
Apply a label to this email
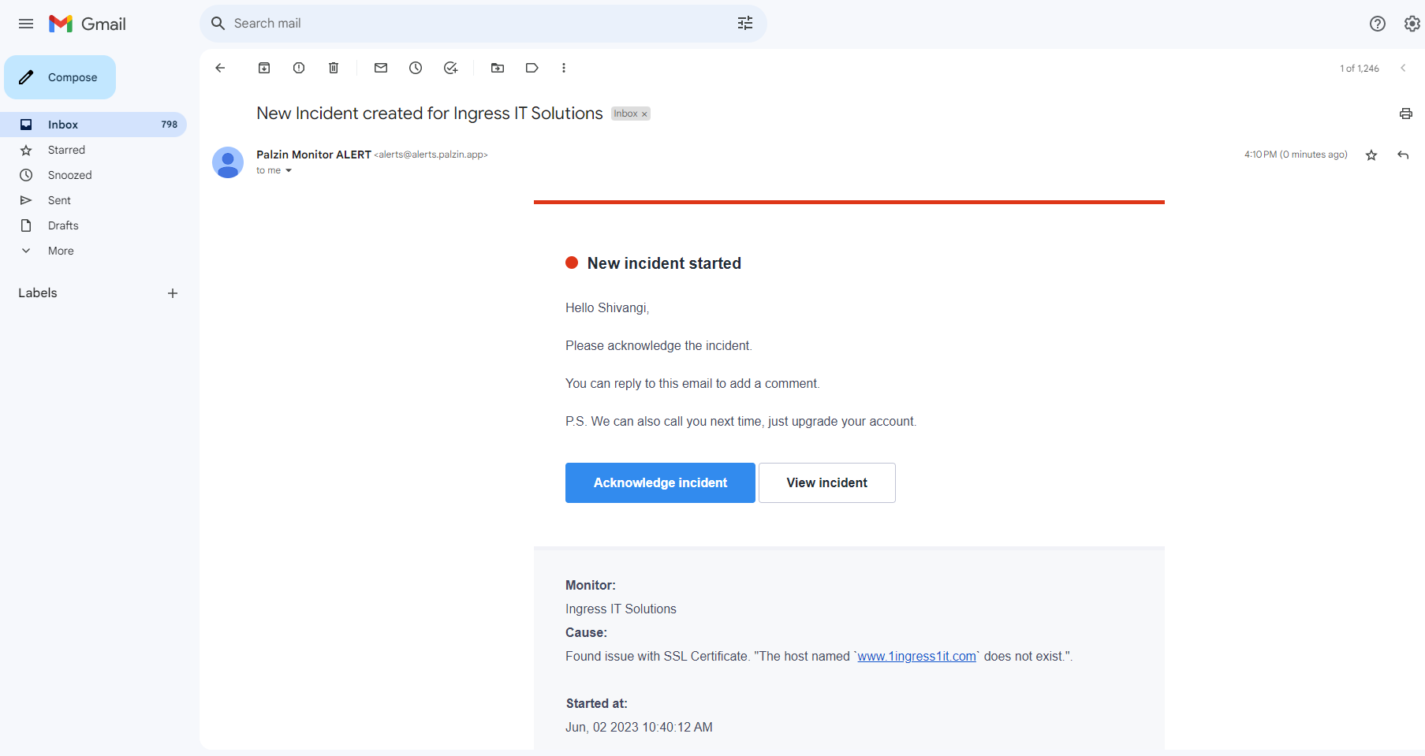[x=532, y=68]
